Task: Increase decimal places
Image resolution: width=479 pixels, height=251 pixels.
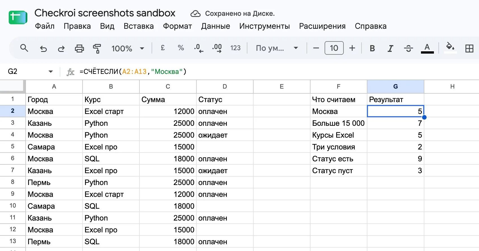Action: click(x=217, y=48)
